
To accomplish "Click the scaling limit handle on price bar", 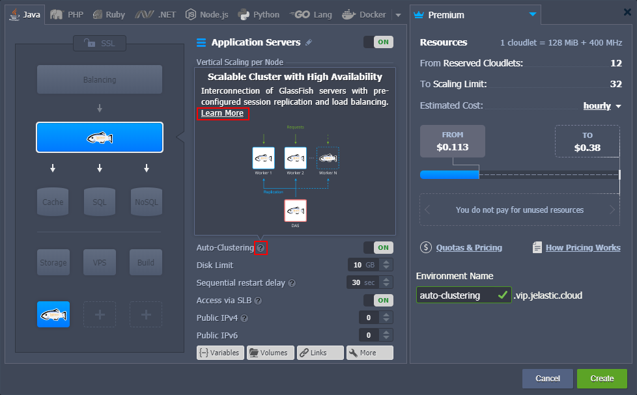I will coord(619,175).
